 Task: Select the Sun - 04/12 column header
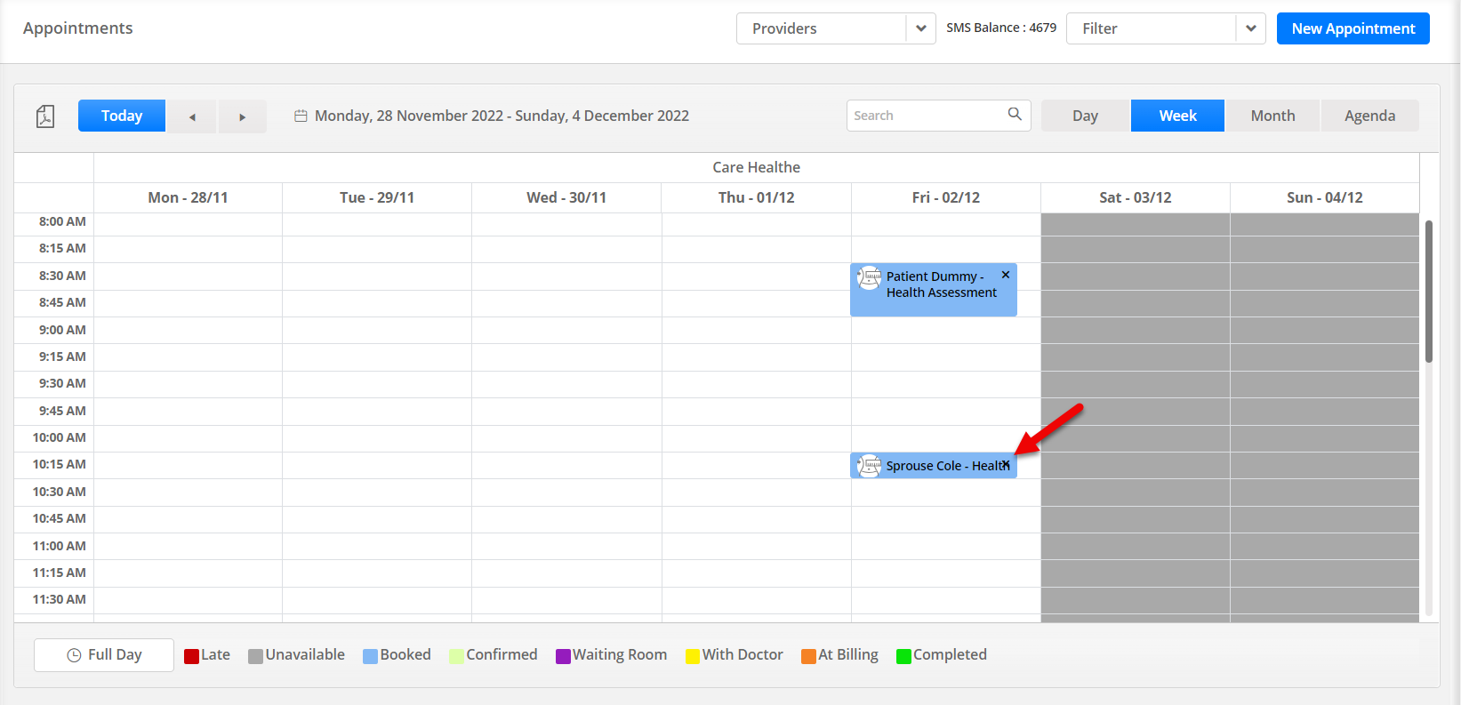click(x=1325, y=197)
